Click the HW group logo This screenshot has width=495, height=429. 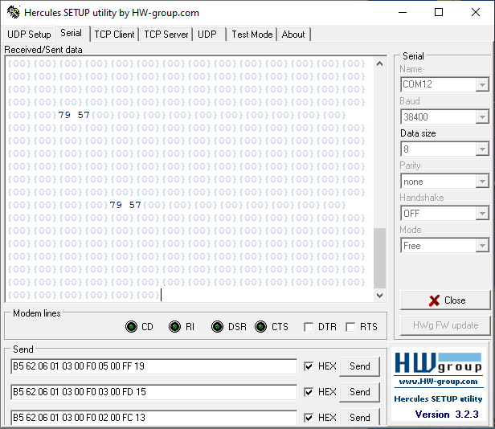tap(438, 363)
